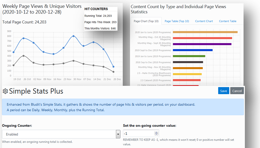
Task: Save the Simple Stats Plus settings
Action: 223,91
